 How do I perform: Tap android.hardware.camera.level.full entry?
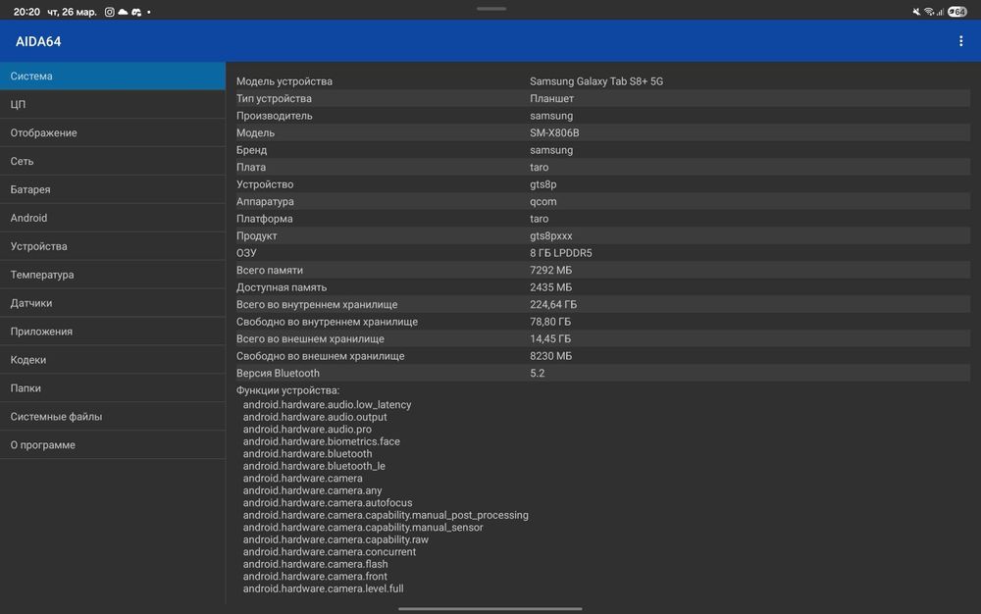(x=323, y=589)
